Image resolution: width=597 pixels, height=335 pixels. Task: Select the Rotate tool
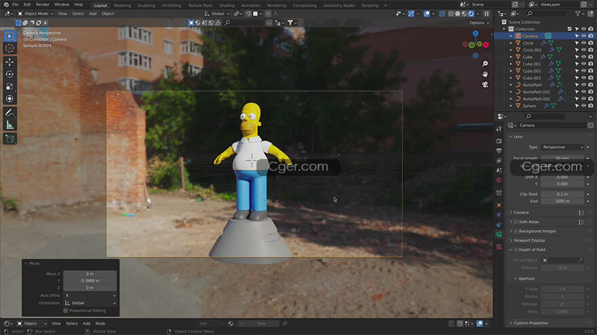[9, 74]
